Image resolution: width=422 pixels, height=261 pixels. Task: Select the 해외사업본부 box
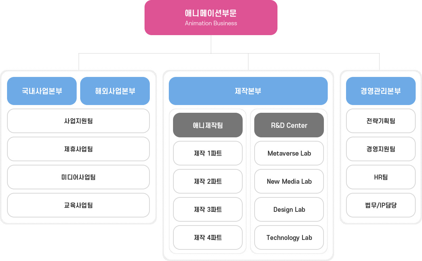[115, 91]
